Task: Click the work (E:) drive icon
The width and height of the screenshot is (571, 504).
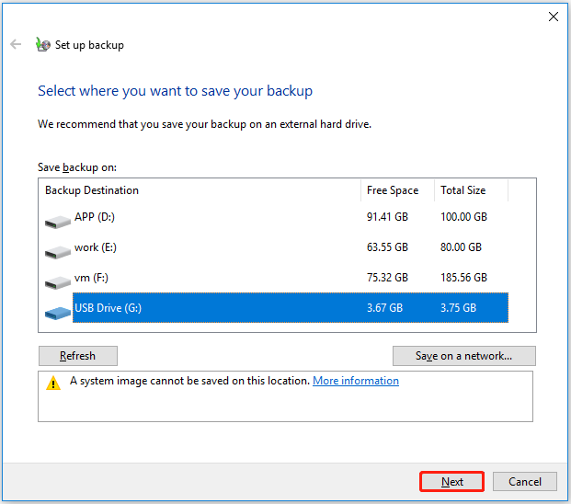Action: pos(57,251)
